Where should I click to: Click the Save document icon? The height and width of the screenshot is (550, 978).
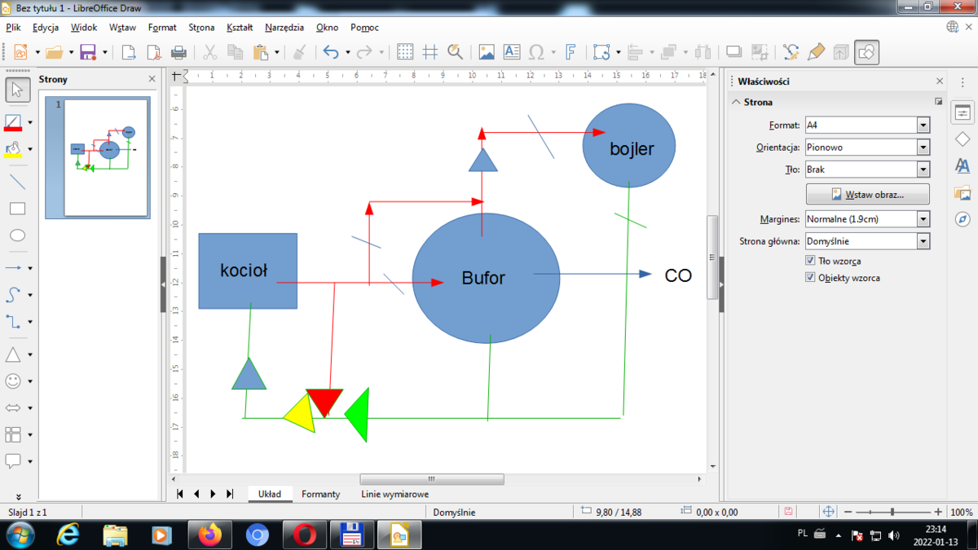coord(87,52)
